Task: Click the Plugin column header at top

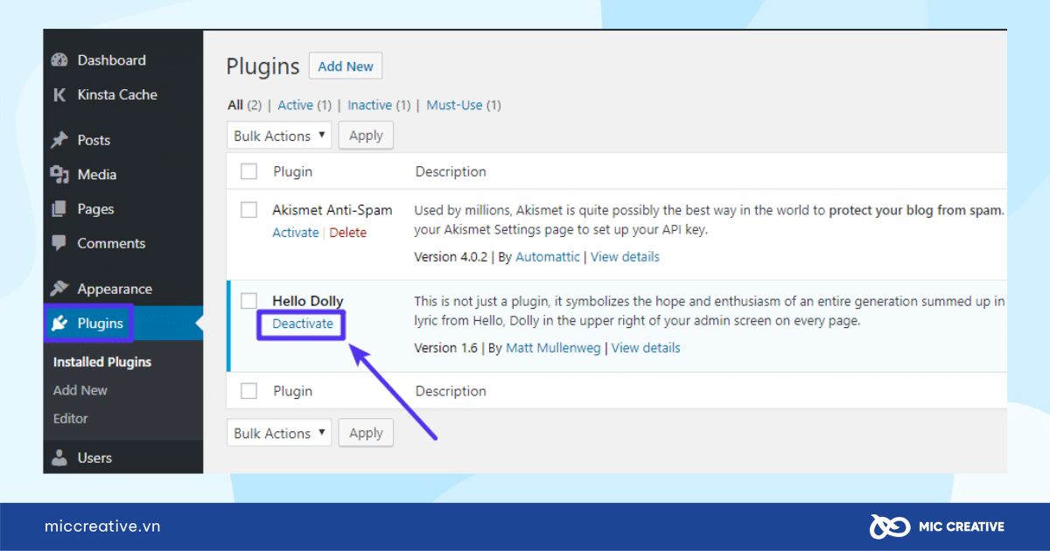Action: (x=292, y=171)
